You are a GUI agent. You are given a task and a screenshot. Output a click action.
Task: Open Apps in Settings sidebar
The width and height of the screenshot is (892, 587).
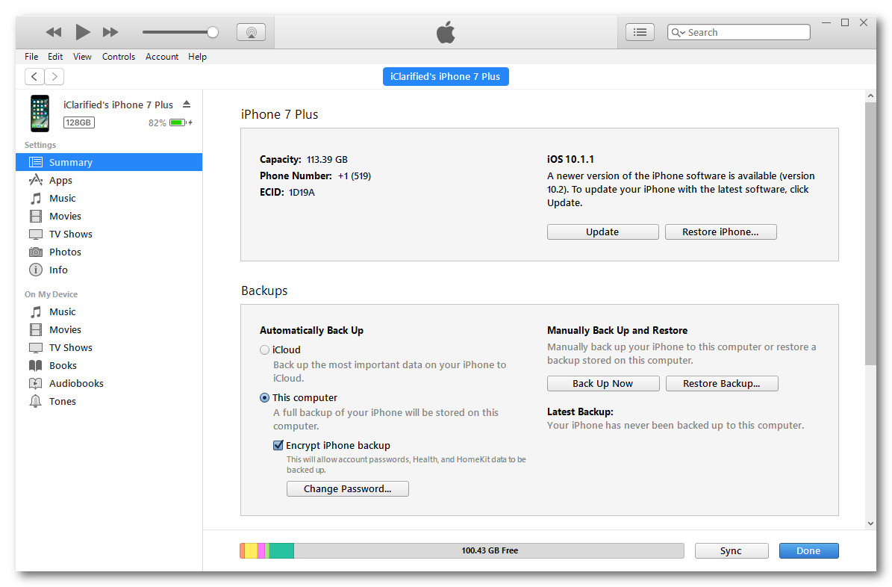click(x=60, y=180)
